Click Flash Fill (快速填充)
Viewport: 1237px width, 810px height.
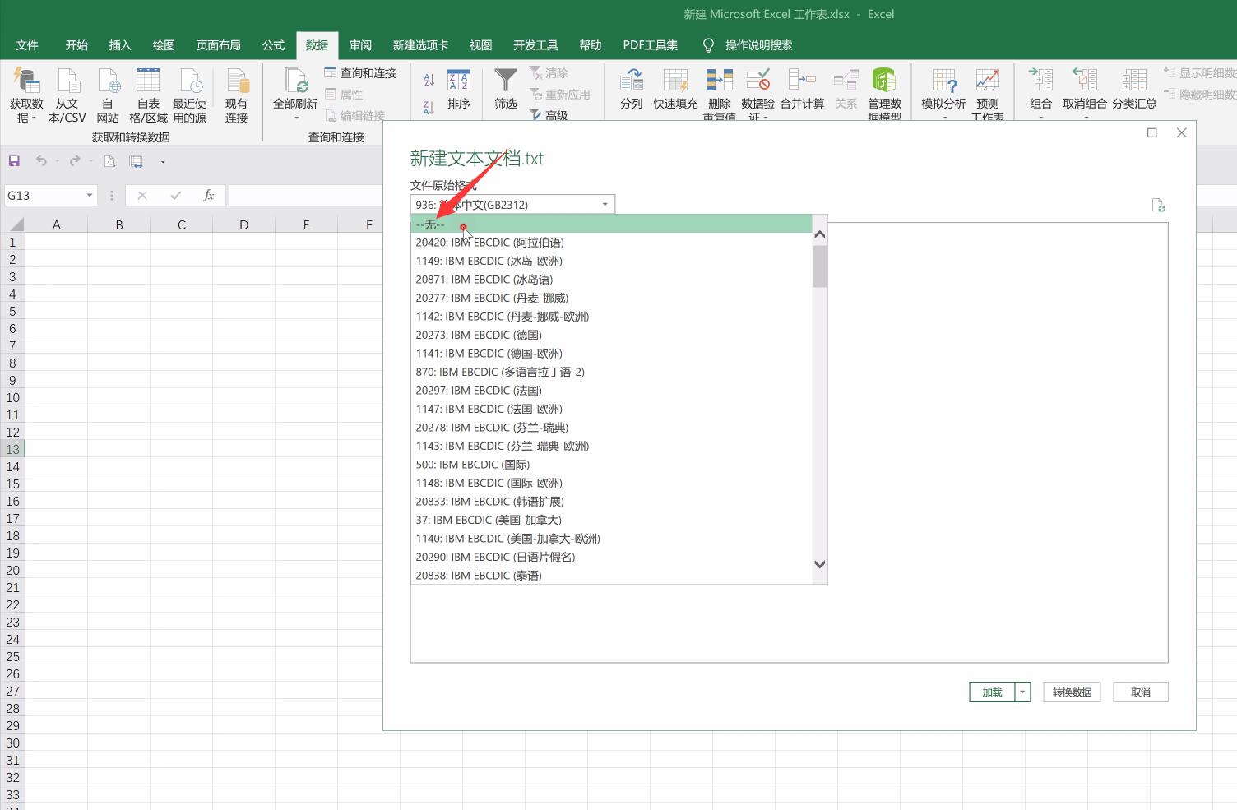(675, 90)
